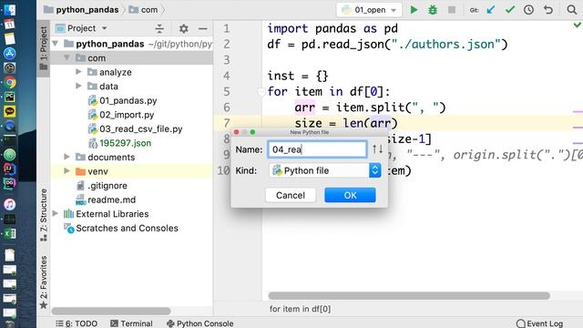This screenshot has height=328, width=583.
Task: Collapse all in the Project panel
Action: (159, 28)
